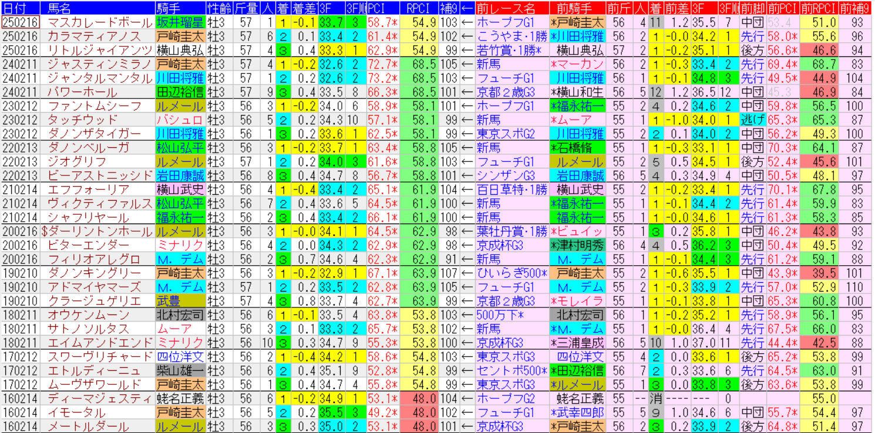Image resolution: width=875 pixels, height=433 pixels.
Task: Select the 250216 date in first row
Action: click(20, 22)
